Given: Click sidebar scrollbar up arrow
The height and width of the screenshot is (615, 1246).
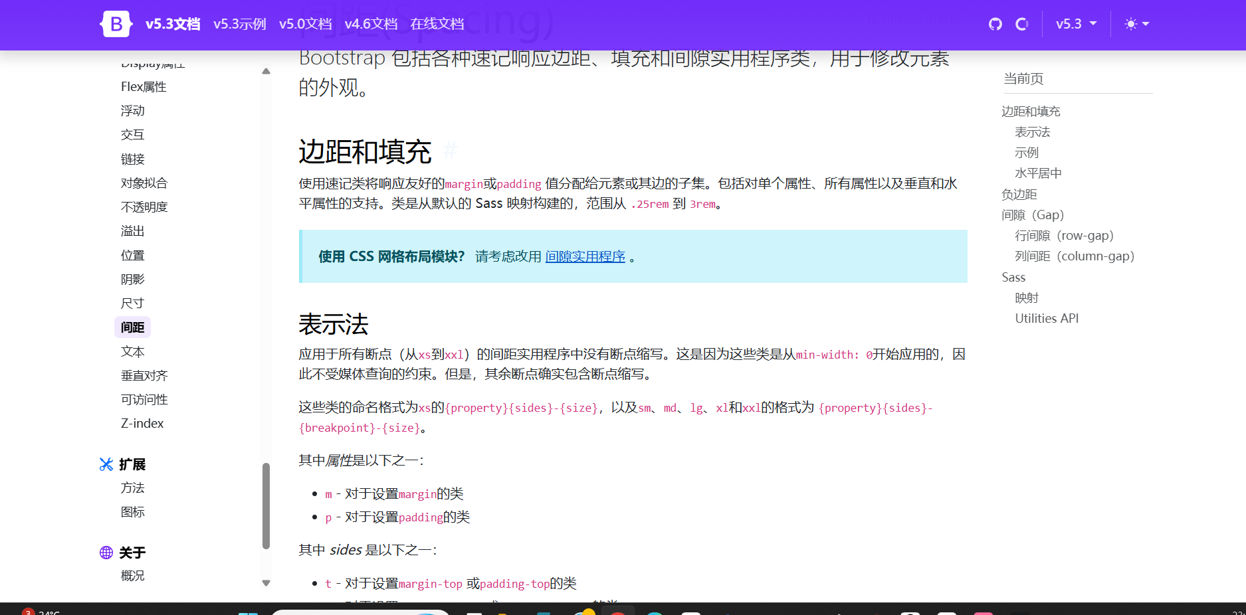Looking at the screenshot, I should pyautogui.click(x=266, y=71).
